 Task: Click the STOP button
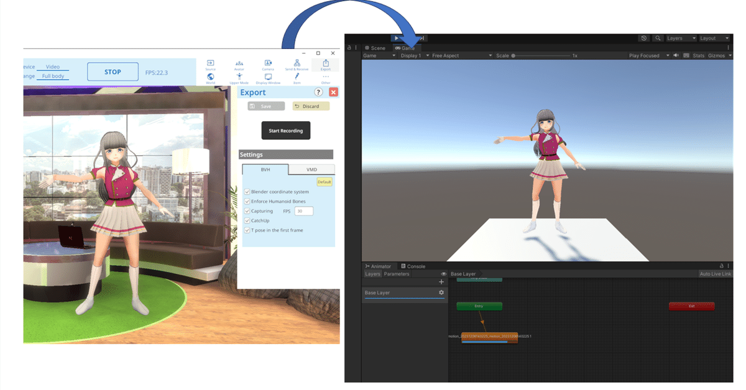click(113, 72)
